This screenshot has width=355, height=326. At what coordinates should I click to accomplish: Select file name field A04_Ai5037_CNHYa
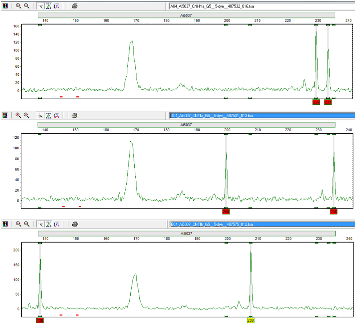tap(261, 6)
